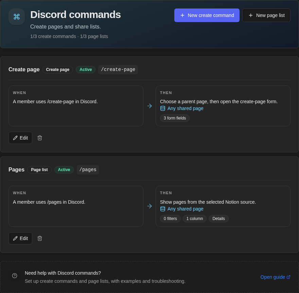Click 'A member uses /pages in Discord.' text
This screenshot has width=299, height=293.
49,202
